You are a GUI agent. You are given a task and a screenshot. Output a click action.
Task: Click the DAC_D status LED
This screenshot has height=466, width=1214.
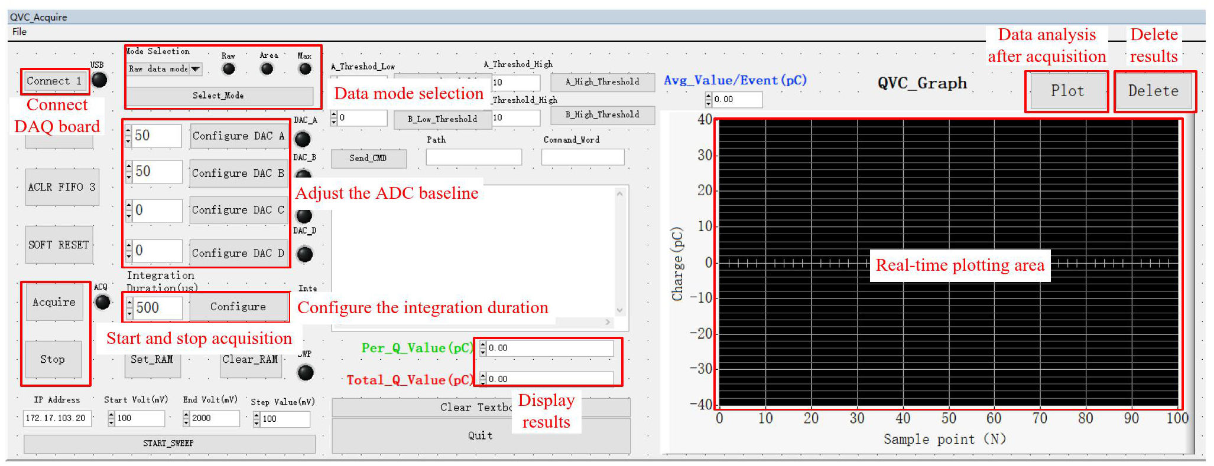coord(304,254)
